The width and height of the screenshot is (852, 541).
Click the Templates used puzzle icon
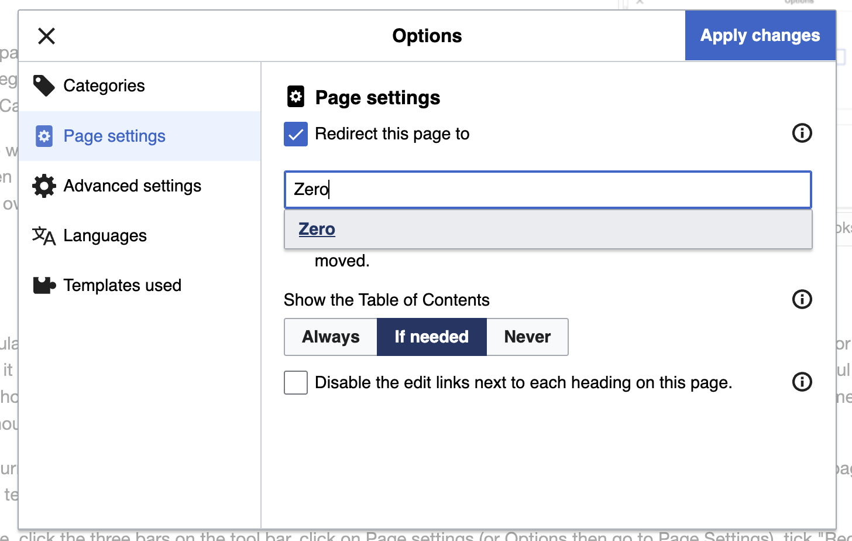(44, 286)
